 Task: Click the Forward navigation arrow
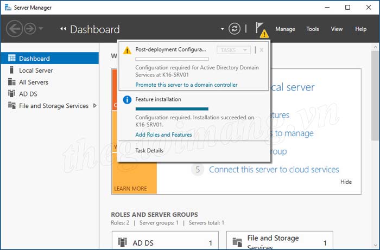pos(29,29)
